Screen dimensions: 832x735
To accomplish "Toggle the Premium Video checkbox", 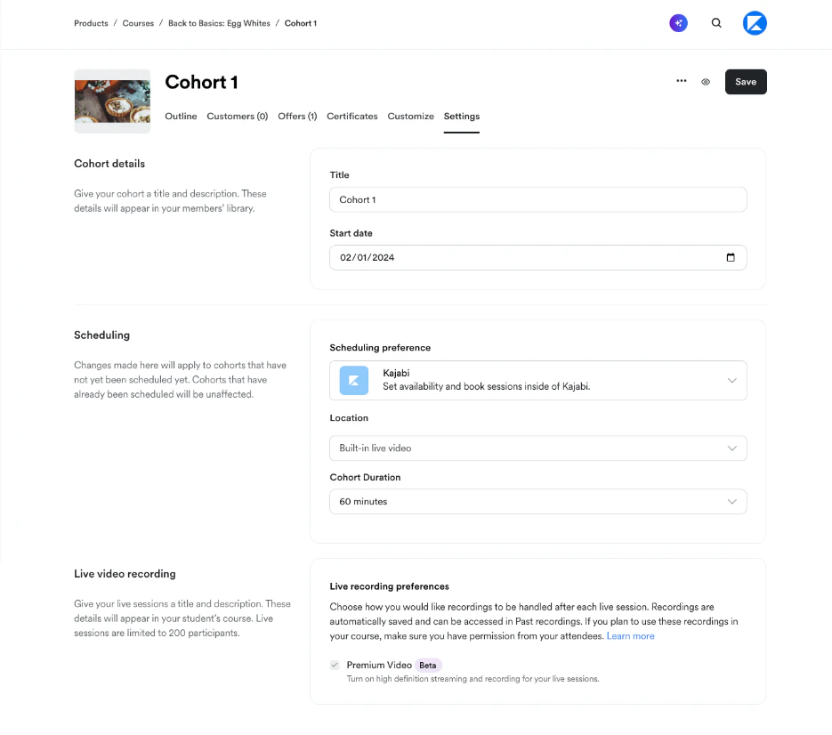I will coord(333,665).
